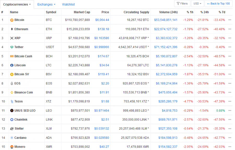Viewport: 235px width, 150px height.
Task: Open the three-dot menu for Tether row
Action: pyautogui.click(x=230, y=47)
